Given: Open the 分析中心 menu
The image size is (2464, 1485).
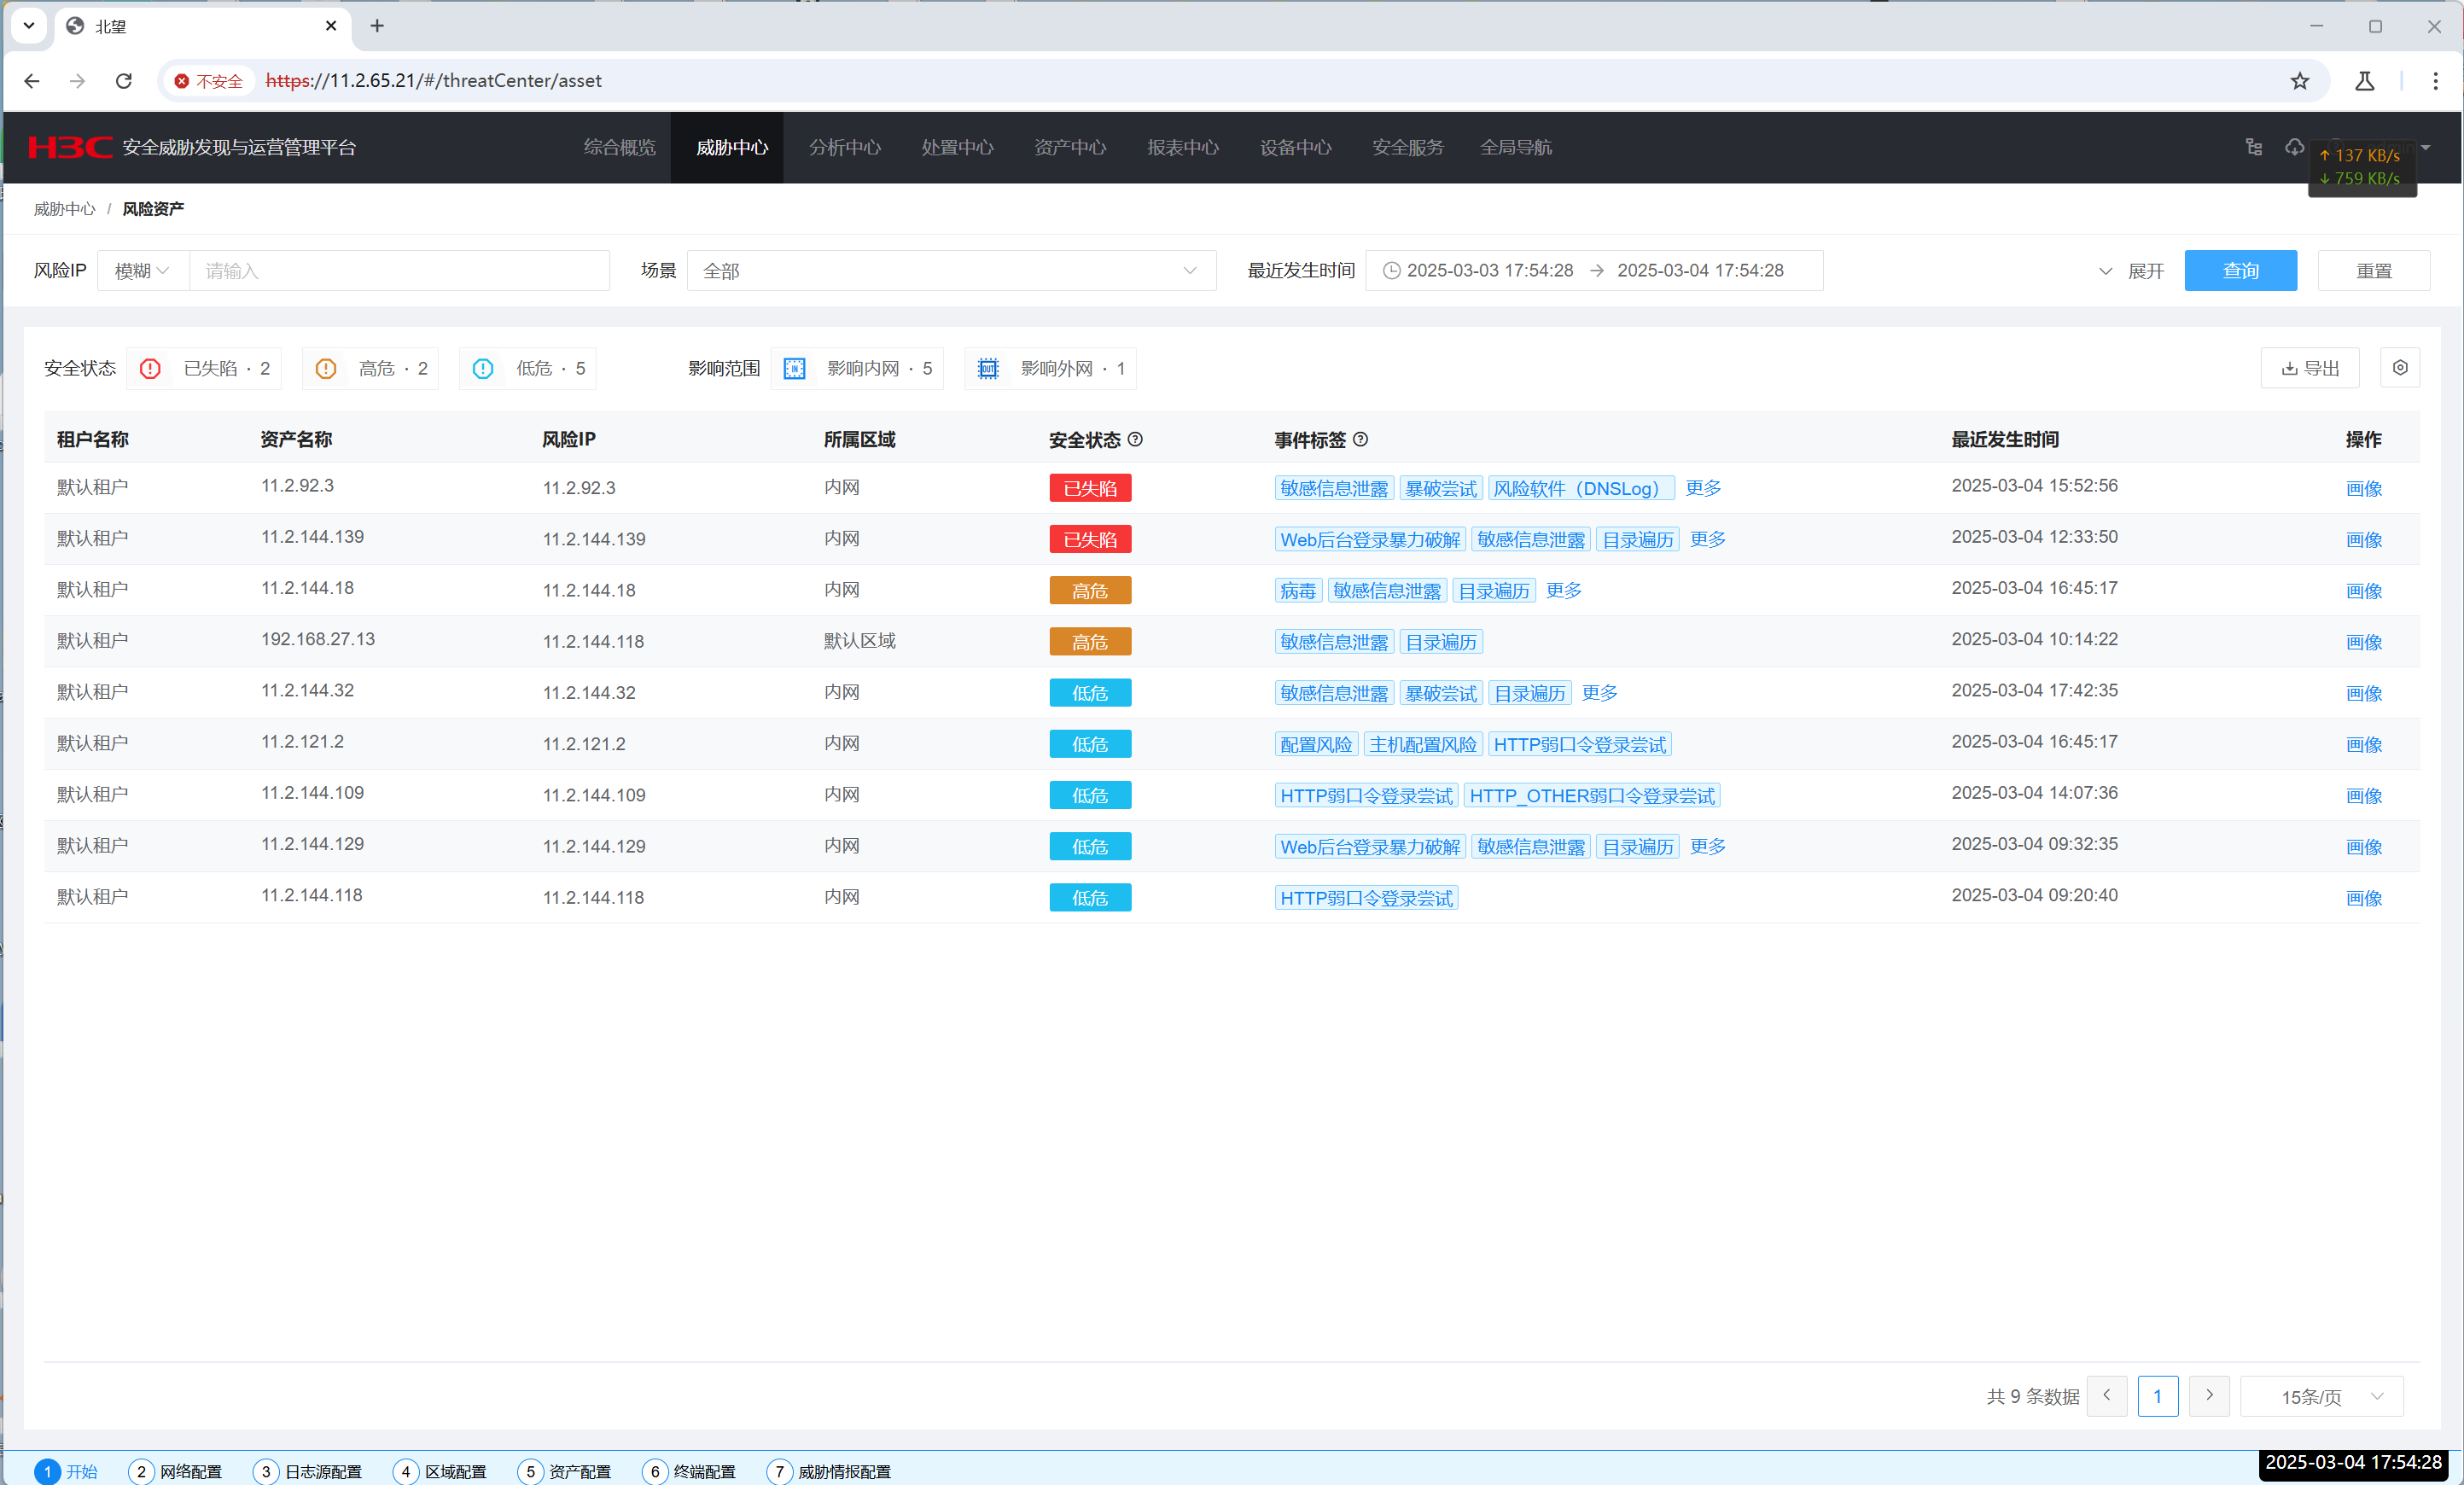Looking at the screenshot, I should [845, 147].
